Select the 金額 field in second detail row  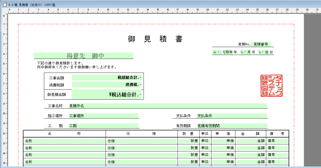coord(251,148)
